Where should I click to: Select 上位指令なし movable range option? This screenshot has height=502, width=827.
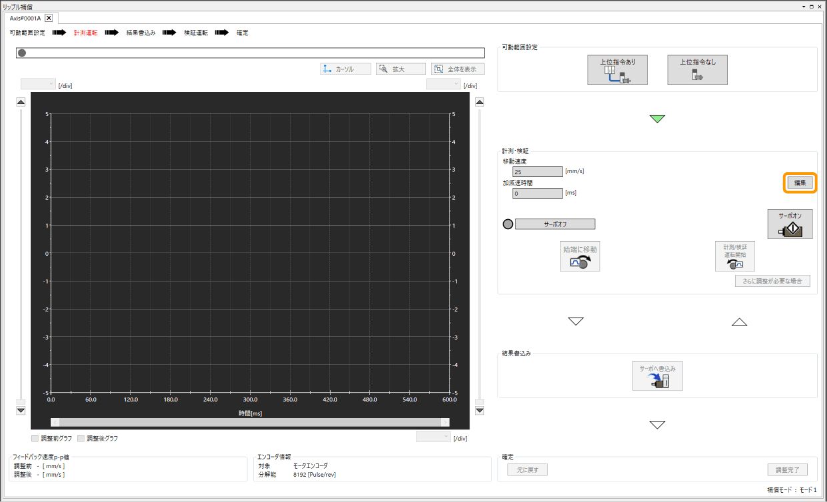[x=697, y=70]
